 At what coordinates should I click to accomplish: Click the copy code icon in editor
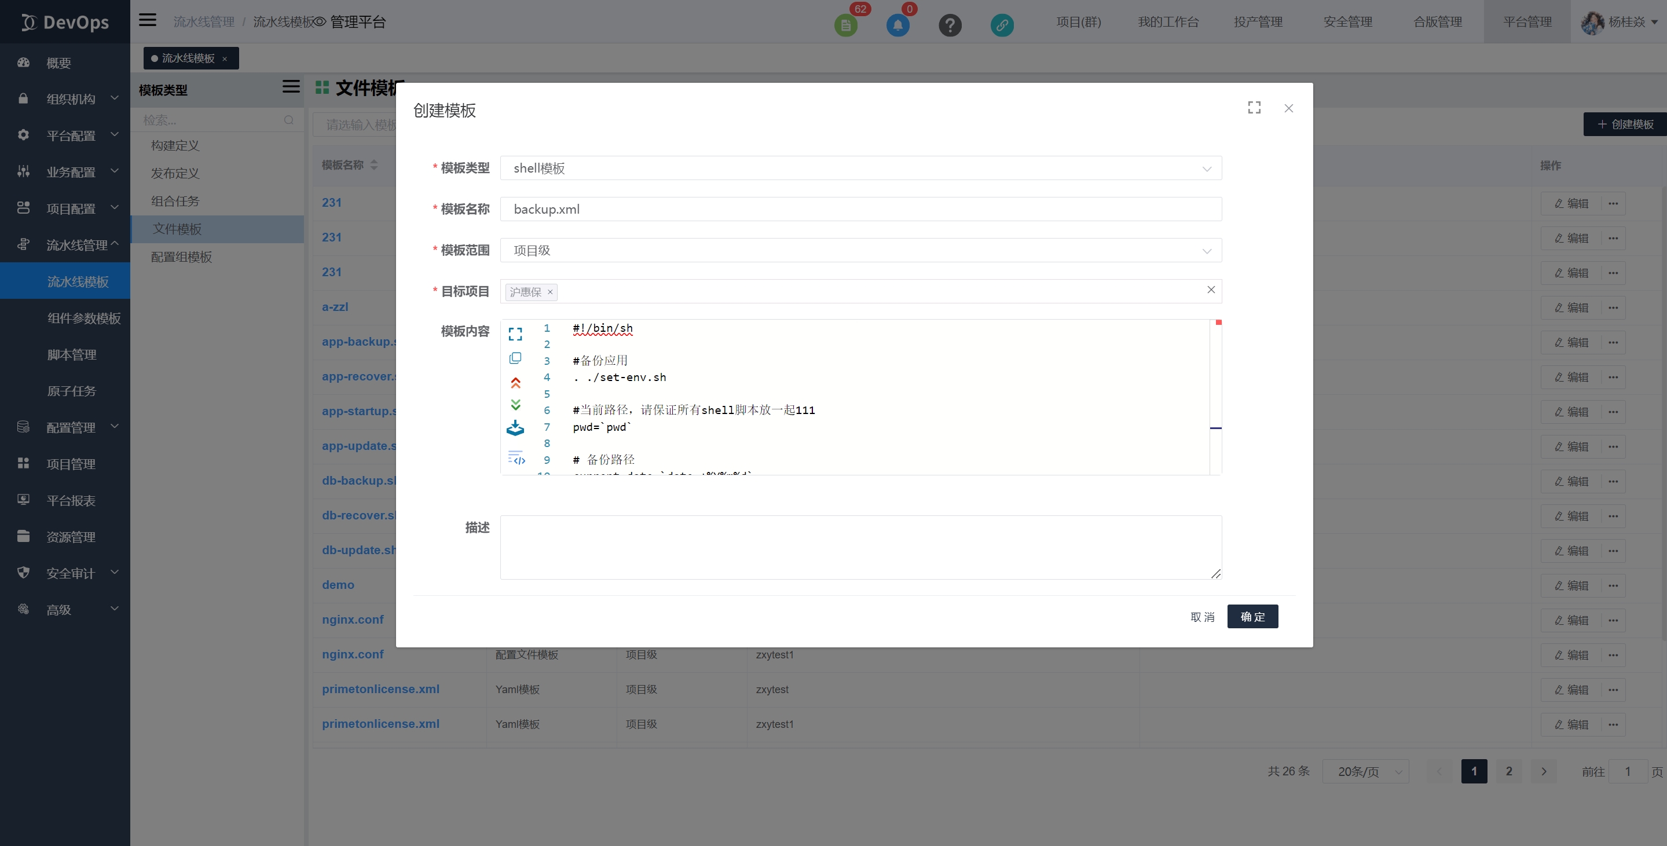pyautogui.click(x=515, y=358)
